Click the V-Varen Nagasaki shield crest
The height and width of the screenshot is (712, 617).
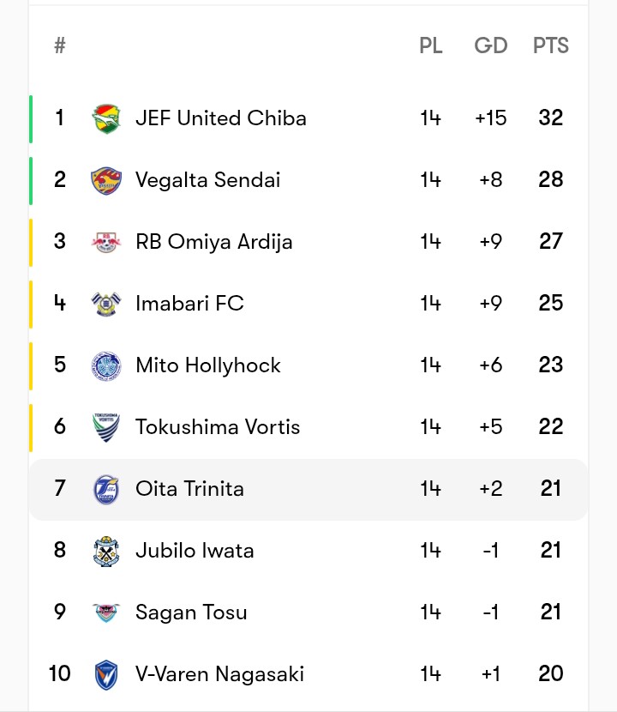106,674
